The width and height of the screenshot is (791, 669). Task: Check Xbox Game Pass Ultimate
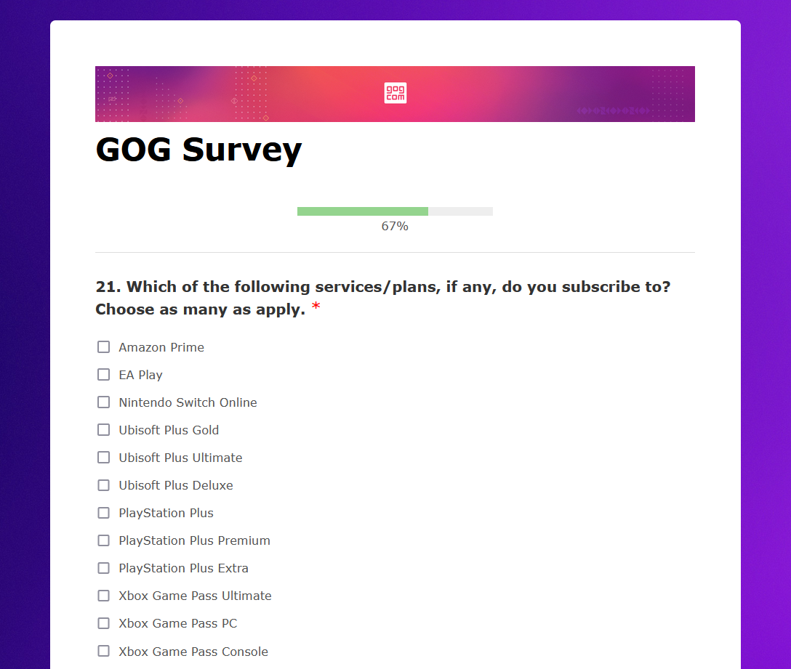103,596
